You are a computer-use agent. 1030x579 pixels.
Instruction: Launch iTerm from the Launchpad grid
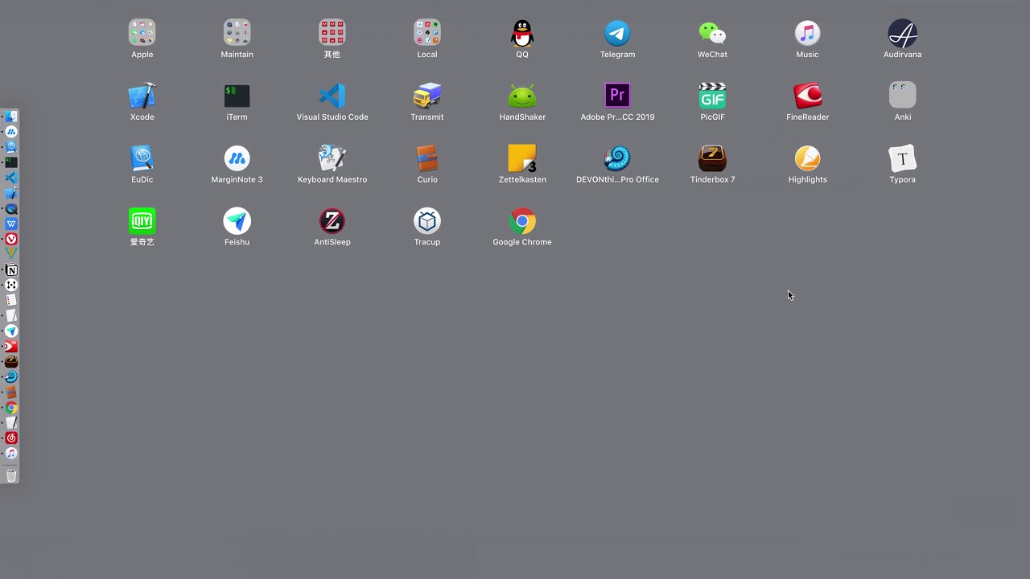[237, 96]
